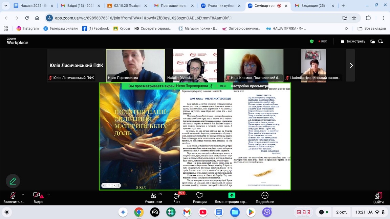The height and width of the screenshot is (219, 390).
Task: Open the Chat panel
Action: (177, 198)
